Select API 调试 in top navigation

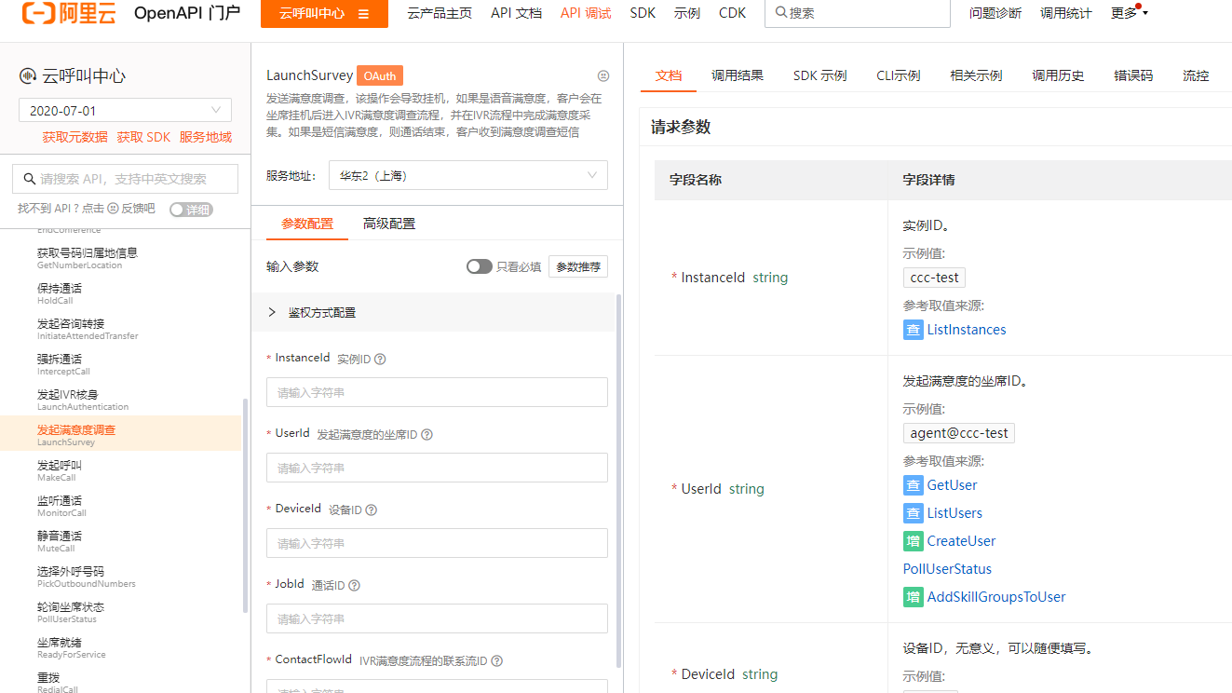(x=586, y=13)
